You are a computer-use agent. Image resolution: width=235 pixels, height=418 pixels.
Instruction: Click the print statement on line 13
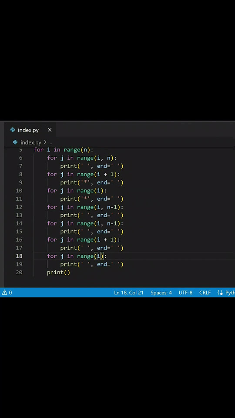click(x=92, y=215)
